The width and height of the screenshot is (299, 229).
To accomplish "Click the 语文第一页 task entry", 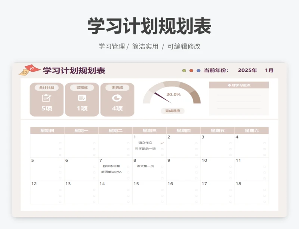I will 145,166.
